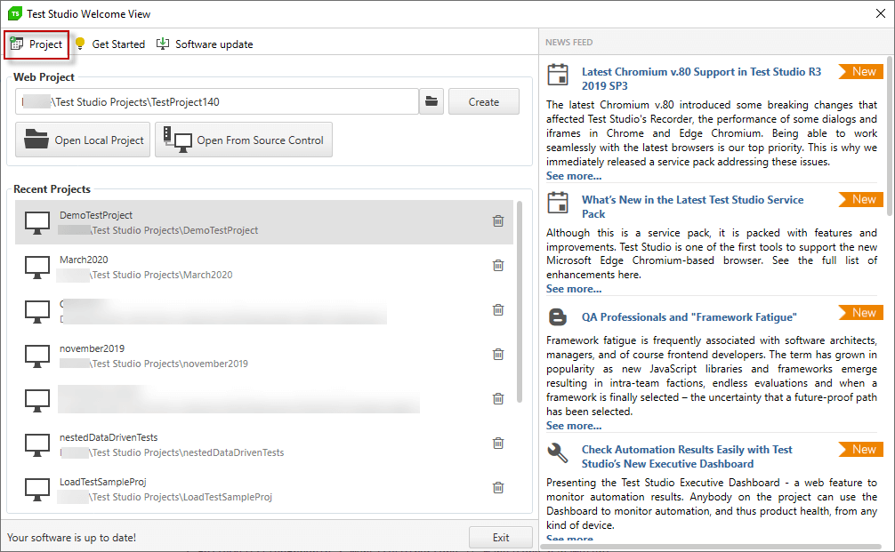
Task: Click the trash icon for november2019
Action: click(498, 354)
